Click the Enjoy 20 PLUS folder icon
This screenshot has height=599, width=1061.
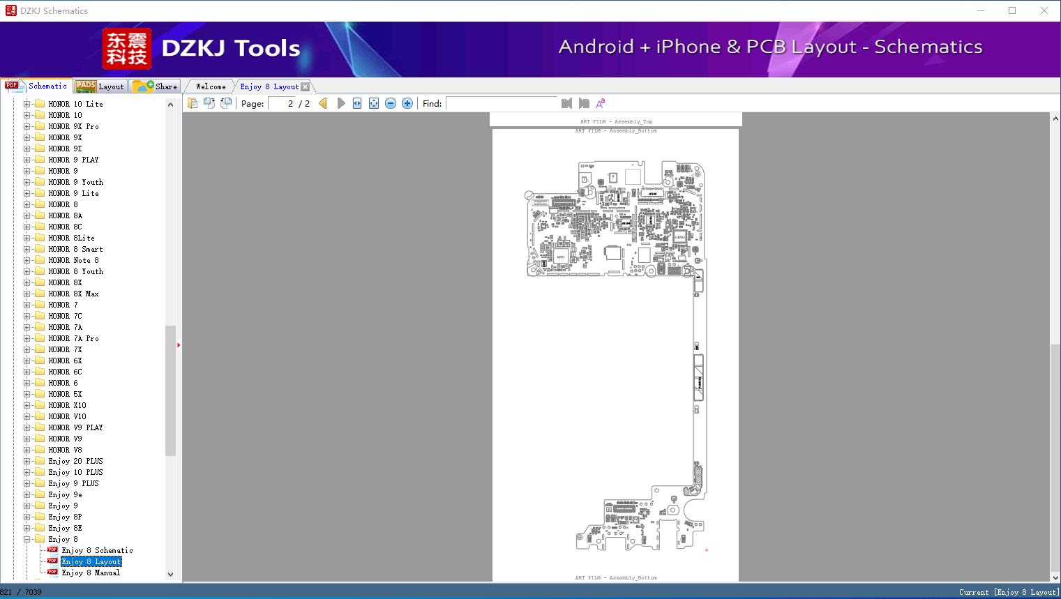pos(40,461)
